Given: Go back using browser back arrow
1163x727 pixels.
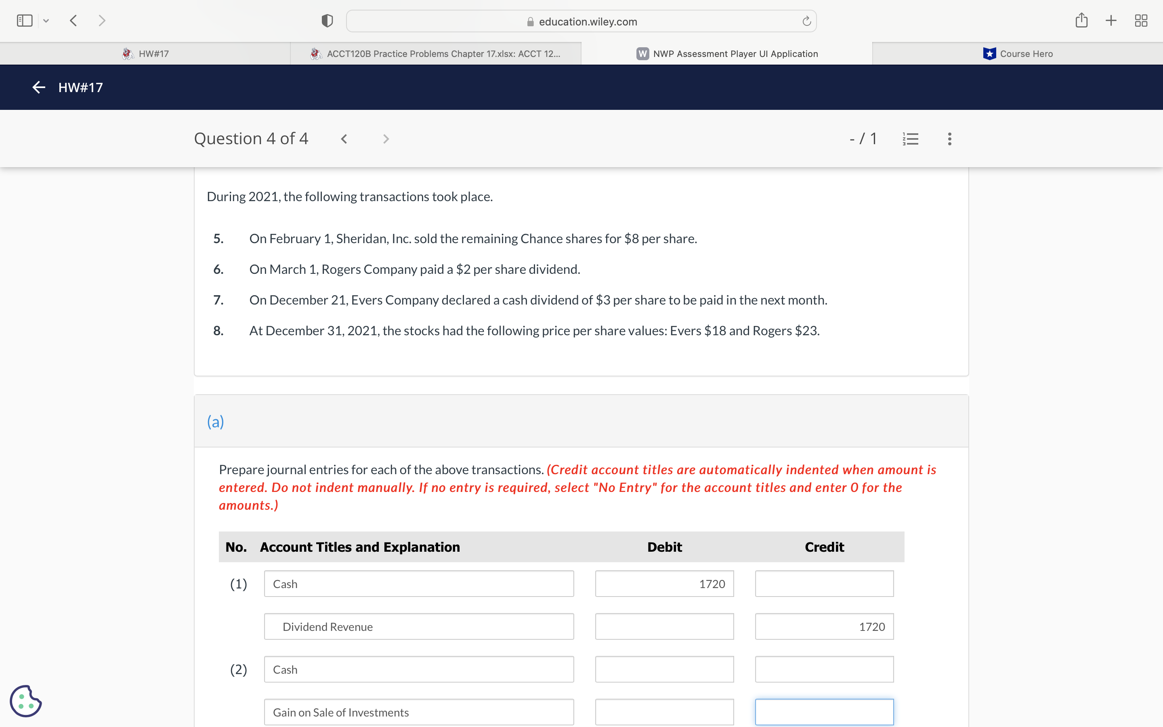Looking at the screenshot, I should pyautogui.click(x=73, y=21).
